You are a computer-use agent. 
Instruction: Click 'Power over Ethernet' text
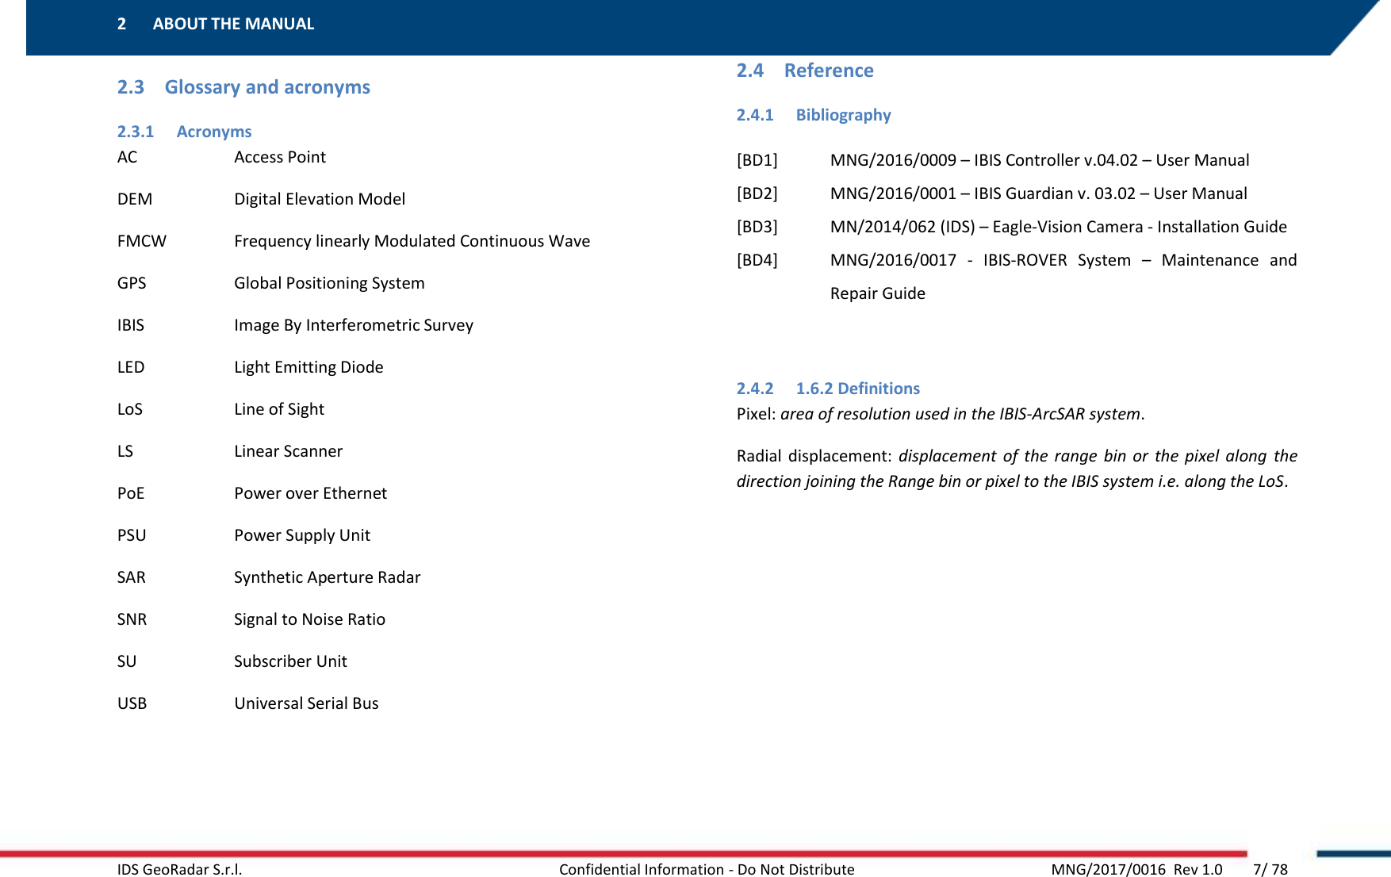point(311,493)
